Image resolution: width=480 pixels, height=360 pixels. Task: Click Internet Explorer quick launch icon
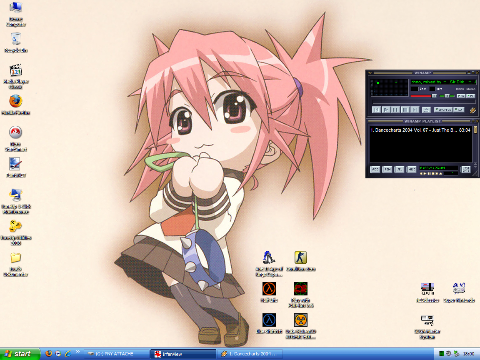[x=68, y=354]
